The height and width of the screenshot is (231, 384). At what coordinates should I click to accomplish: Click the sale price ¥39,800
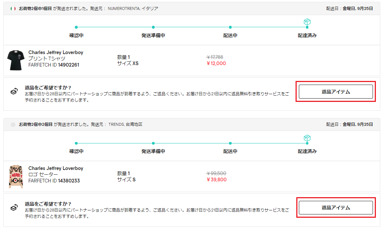coord(216,180)
